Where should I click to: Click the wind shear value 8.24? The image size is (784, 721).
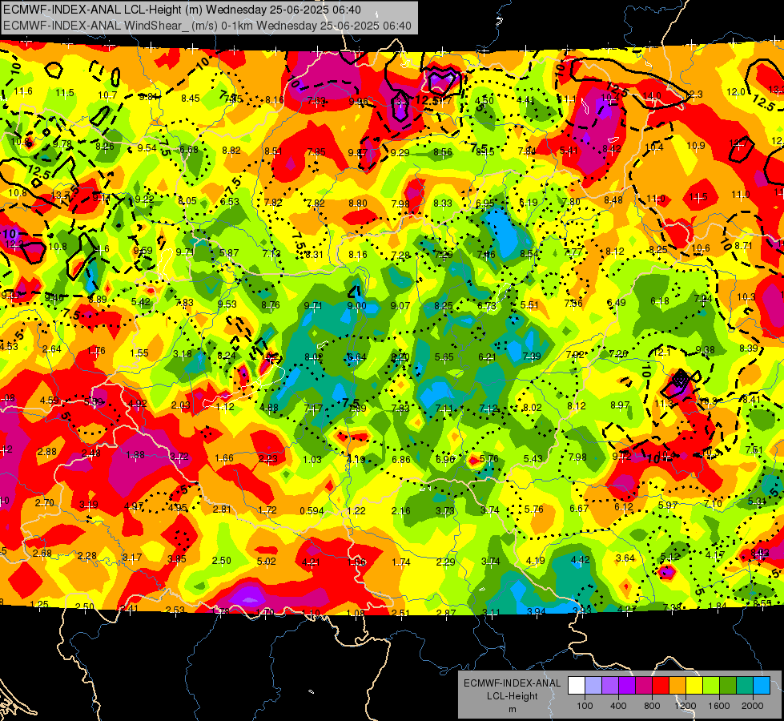coord(227,355)
